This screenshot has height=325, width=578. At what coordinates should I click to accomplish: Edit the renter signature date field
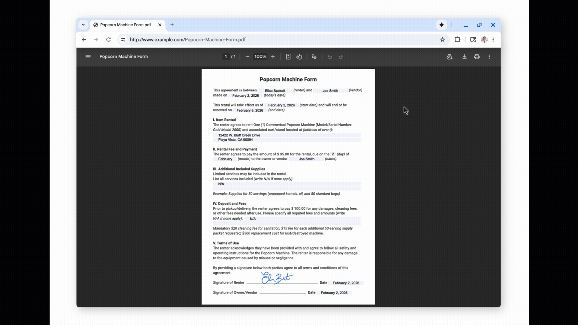pos(346,283)
